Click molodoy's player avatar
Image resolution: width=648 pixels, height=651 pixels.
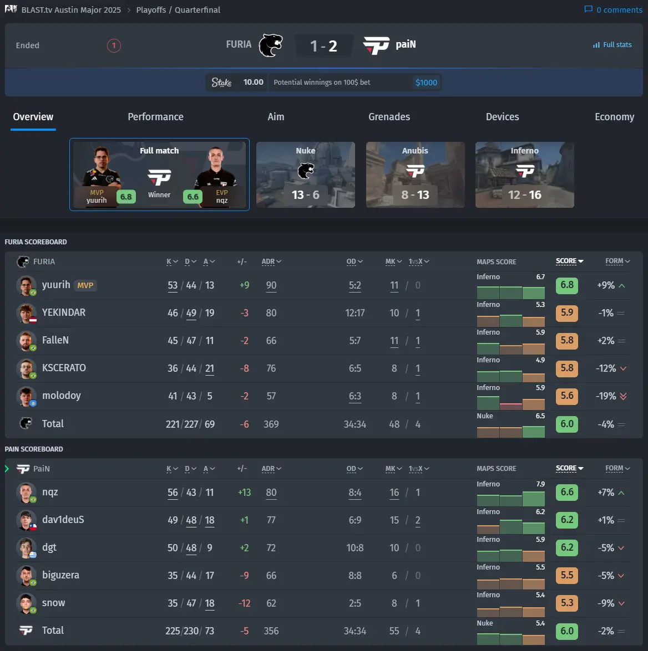pos(26,396)
